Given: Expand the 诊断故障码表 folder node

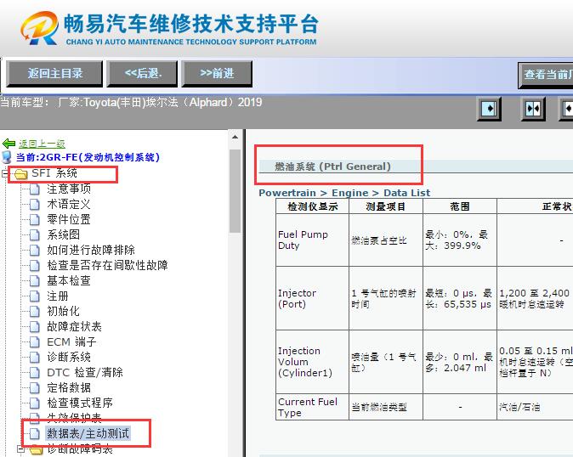Looking at the screenshot, I should 21,449.
